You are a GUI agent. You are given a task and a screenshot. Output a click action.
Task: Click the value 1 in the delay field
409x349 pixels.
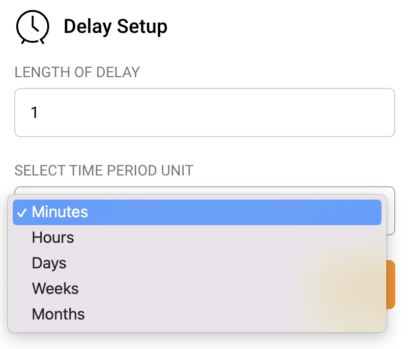(x=34, y=113)
